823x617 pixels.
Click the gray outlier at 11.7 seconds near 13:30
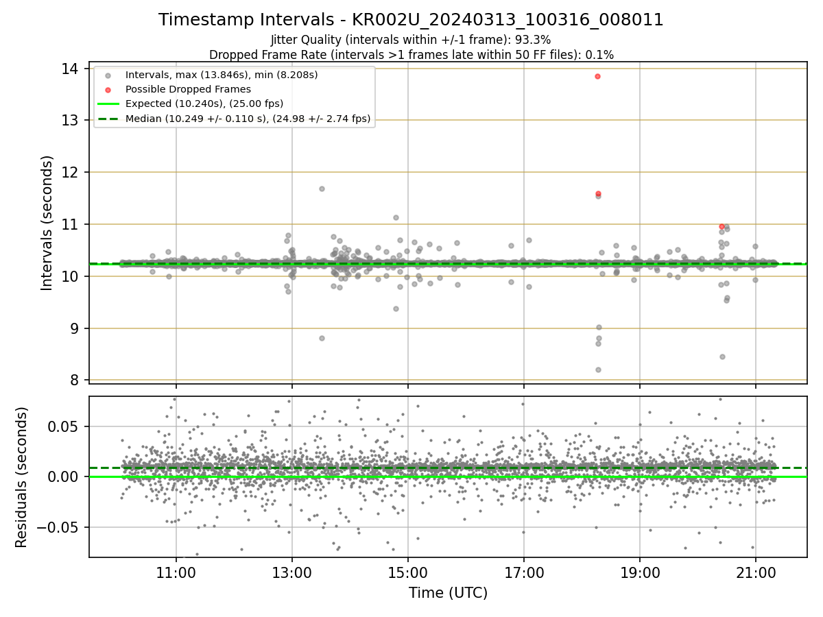[x=322, y=189]
